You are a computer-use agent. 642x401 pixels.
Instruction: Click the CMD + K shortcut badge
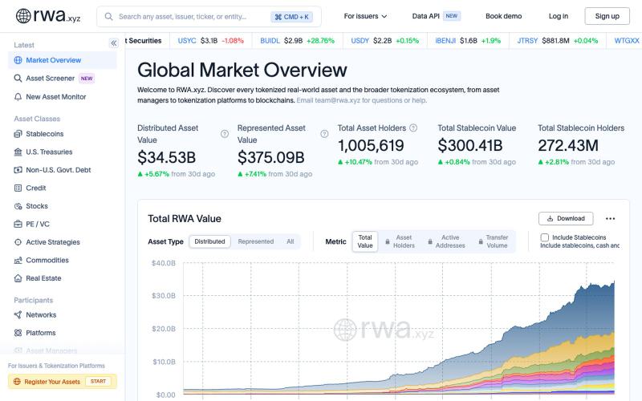tap(291, 17)
